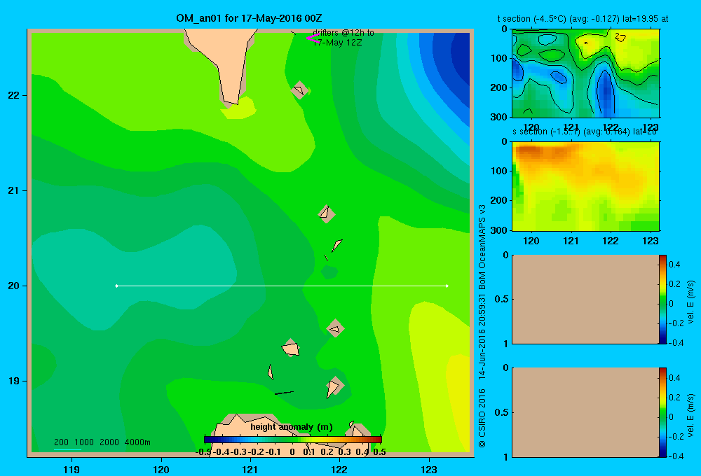Click the magenta drifter arrow marker
This screenshot has width=701, height=476.
point(312,38)
